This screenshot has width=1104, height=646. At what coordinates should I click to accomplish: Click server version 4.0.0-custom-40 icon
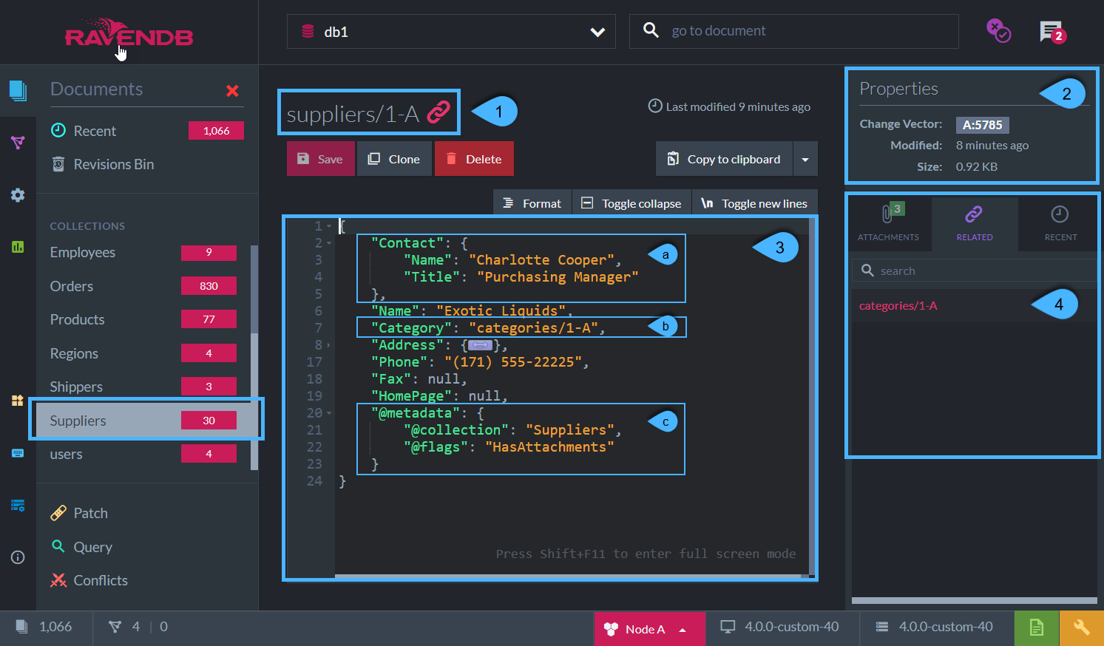[x=881, y=627]
